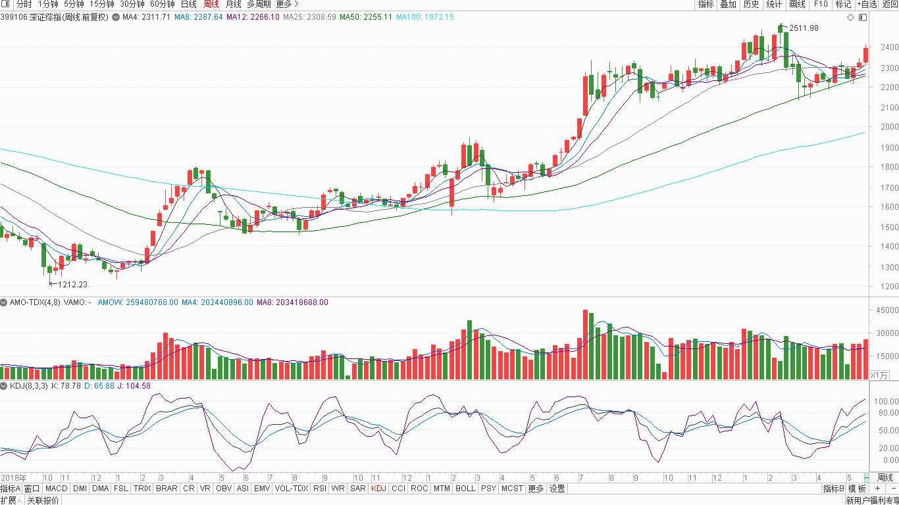Switch indicator to MACD
The height and width of the screenshot is (505, 899).
[x=57, y=489]
